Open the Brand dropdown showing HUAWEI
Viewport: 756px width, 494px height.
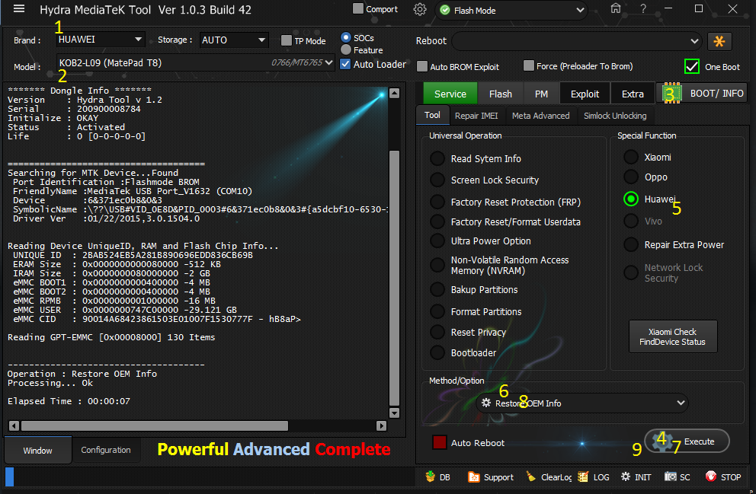pyautogui.click(x=101, y=40)
